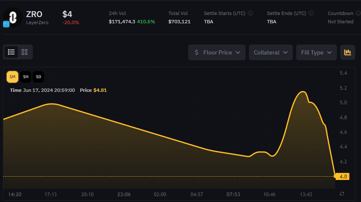Show info for Settle Ends (UTC)
Screen dimensions: 361x202
click(x=311, y=13)
